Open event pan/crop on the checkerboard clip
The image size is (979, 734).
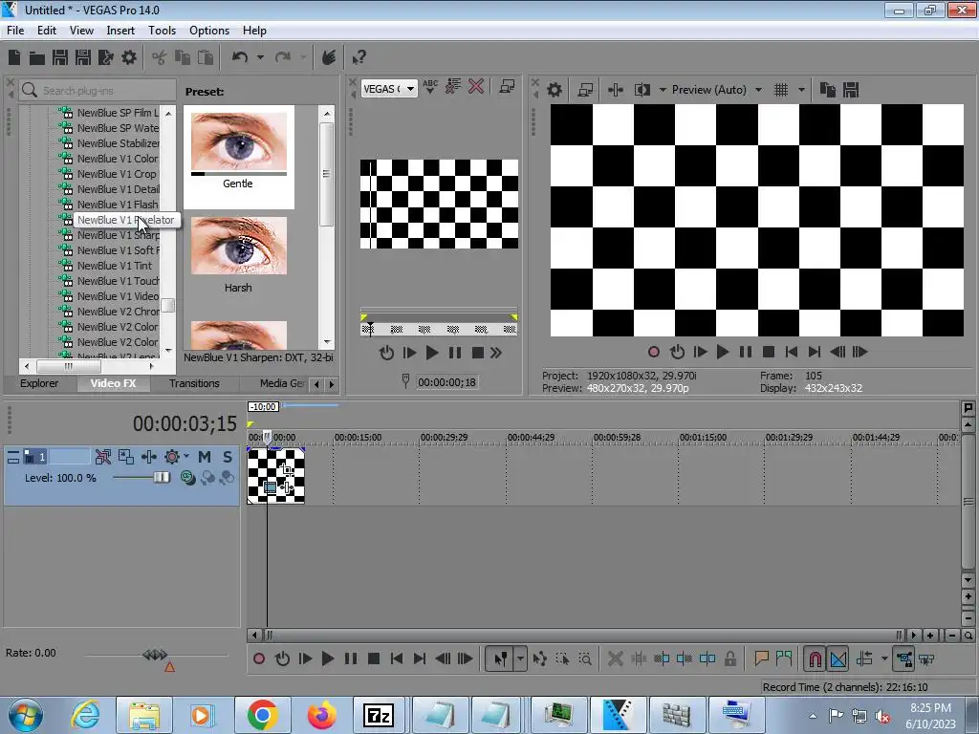click(x=288, y=469)
